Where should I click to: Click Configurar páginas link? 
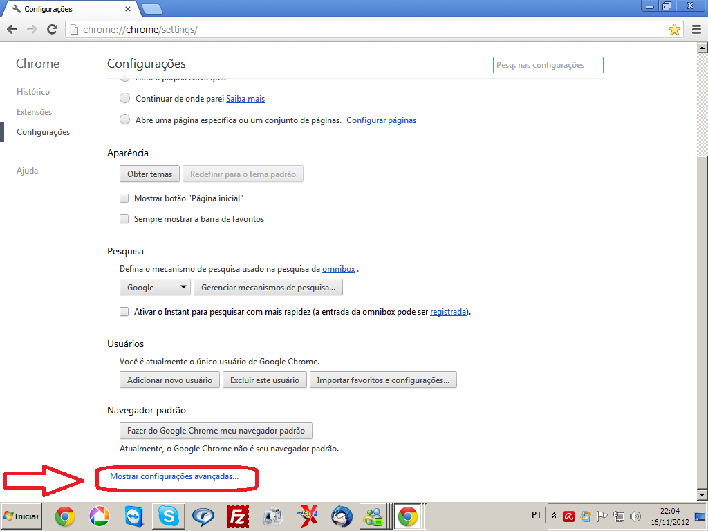coord(381,120)
